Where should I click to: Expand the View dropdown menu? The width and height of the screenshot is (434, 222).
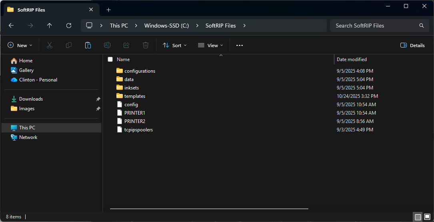tap(210, 46)
